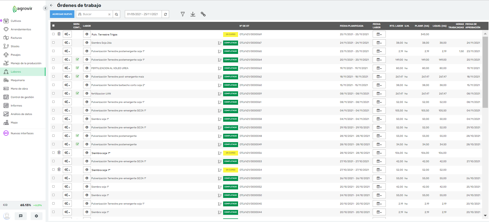Open actions gear dropdown for OTLVV21/0000063
This screenshot has width=489, height=222.
(x=67, y=68)
